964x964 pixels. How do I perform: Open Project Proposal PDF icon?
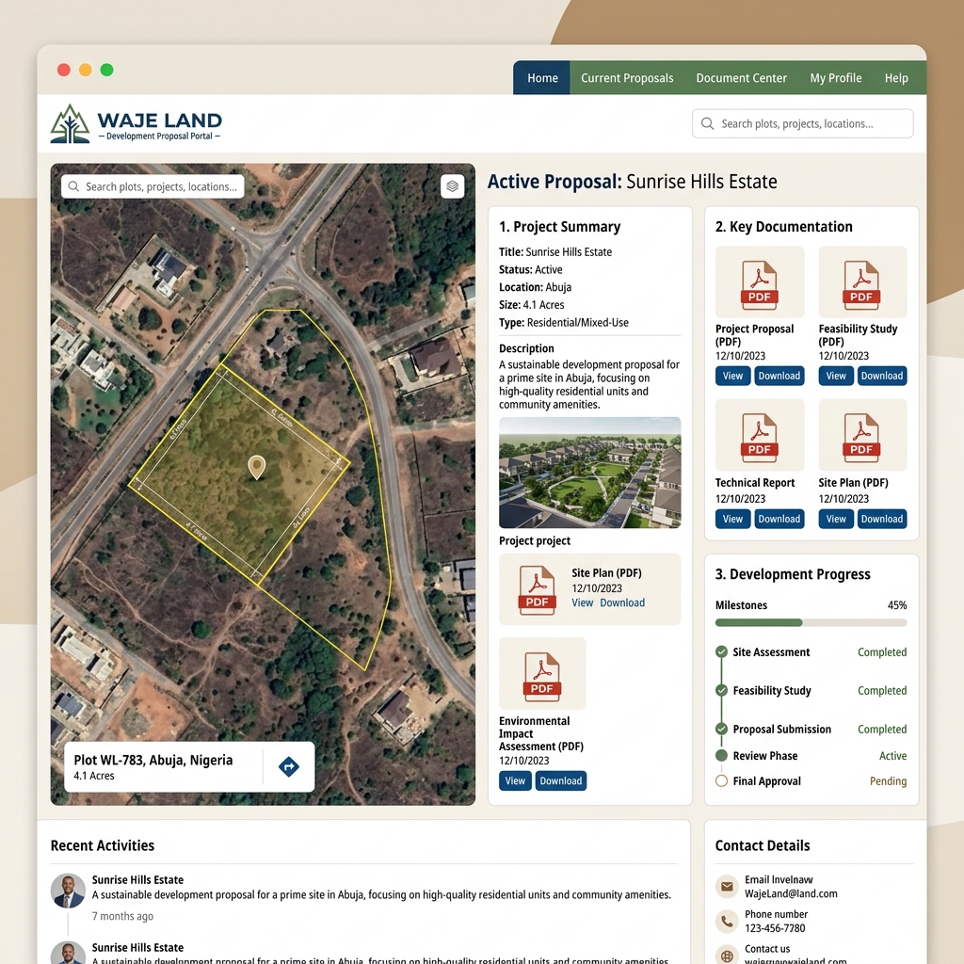click(x=760, y=282)
